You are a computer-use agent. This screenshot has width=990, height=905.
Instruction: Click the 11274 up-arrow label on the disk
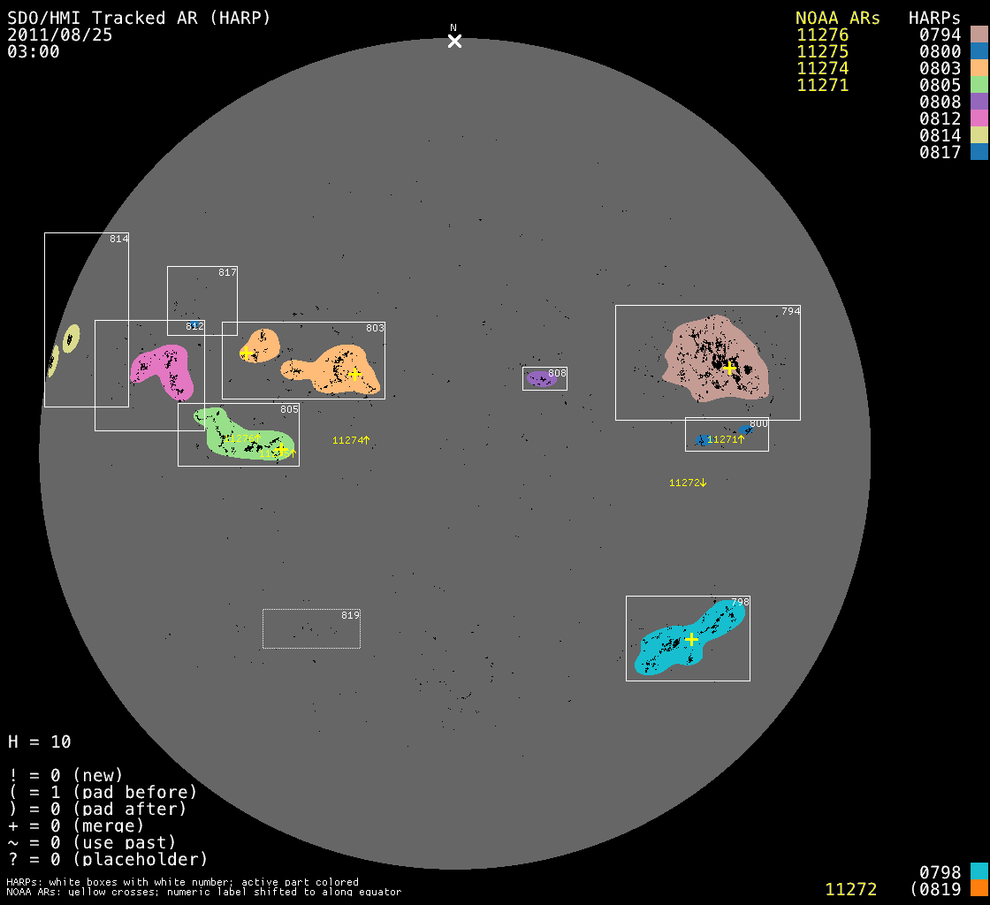(x=351, y=440)
